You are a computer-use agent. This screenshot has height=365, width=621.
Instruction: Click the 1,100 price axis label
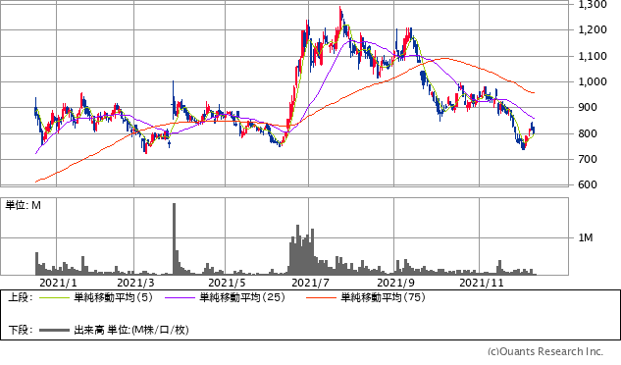pyautogui.click(x=593, y=56)
